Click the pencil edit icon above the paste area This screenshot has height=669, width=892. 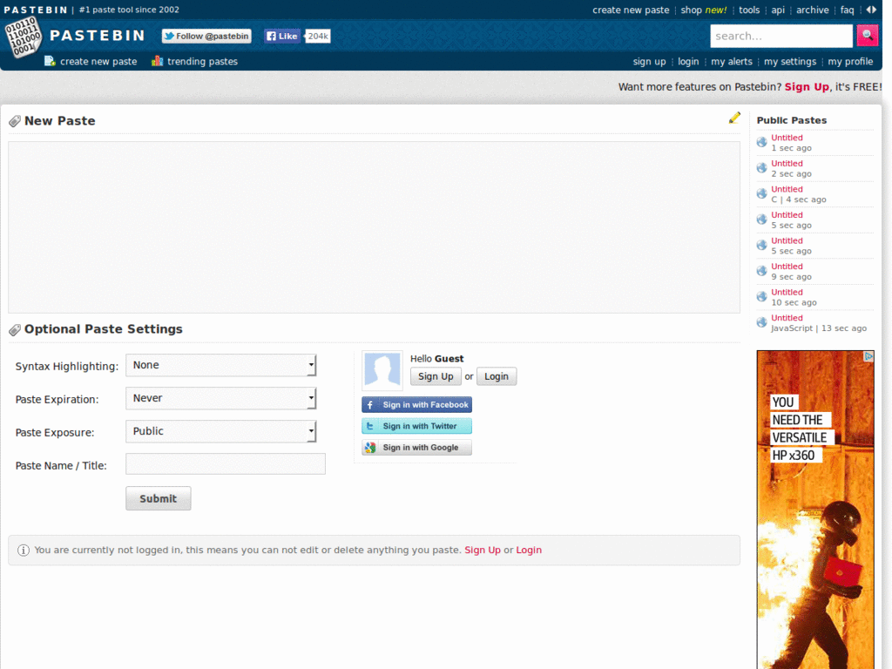point(734,117)
